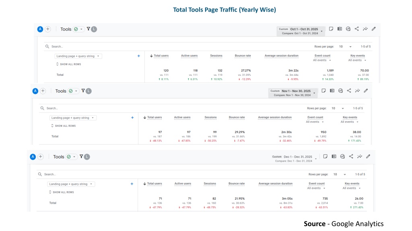Open the Event count All events dropdown in October
The image size is (412, 231).
(x=322, y=60)
